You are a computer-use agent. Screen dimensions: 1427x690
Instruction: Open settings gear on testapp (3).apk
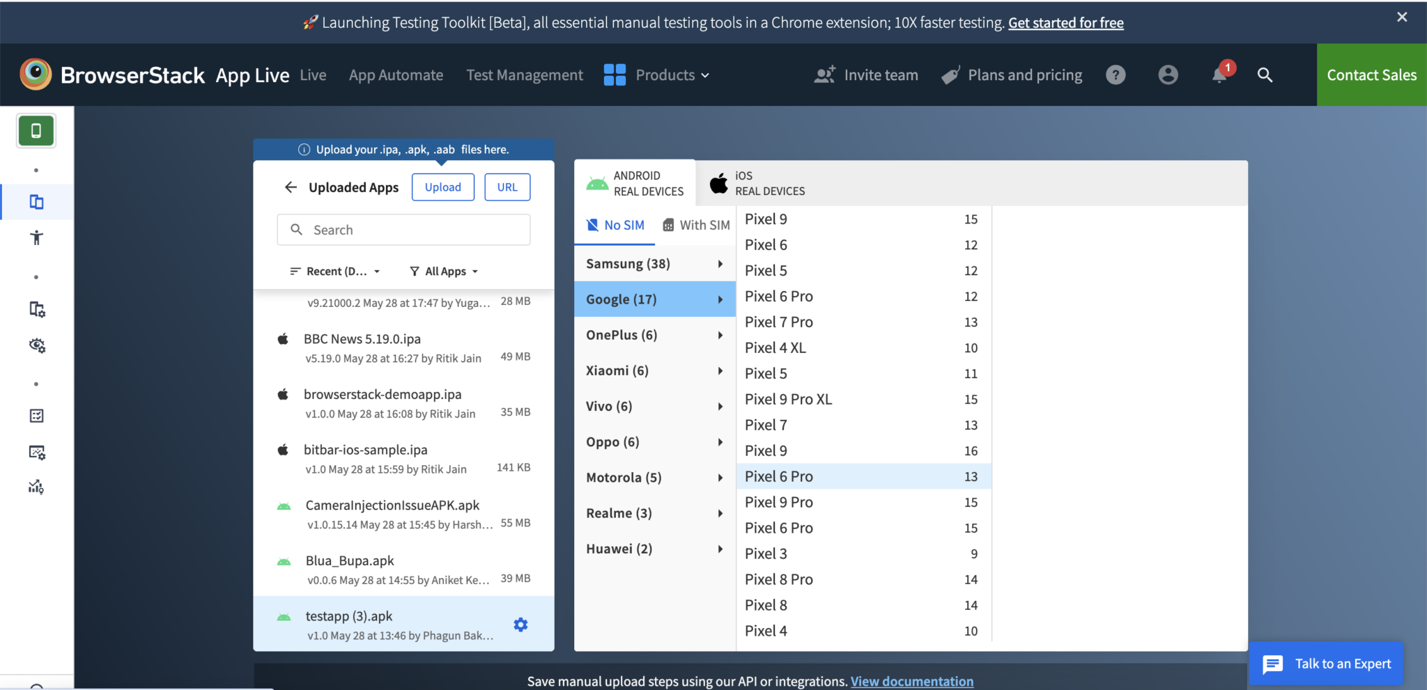[520, 625]
